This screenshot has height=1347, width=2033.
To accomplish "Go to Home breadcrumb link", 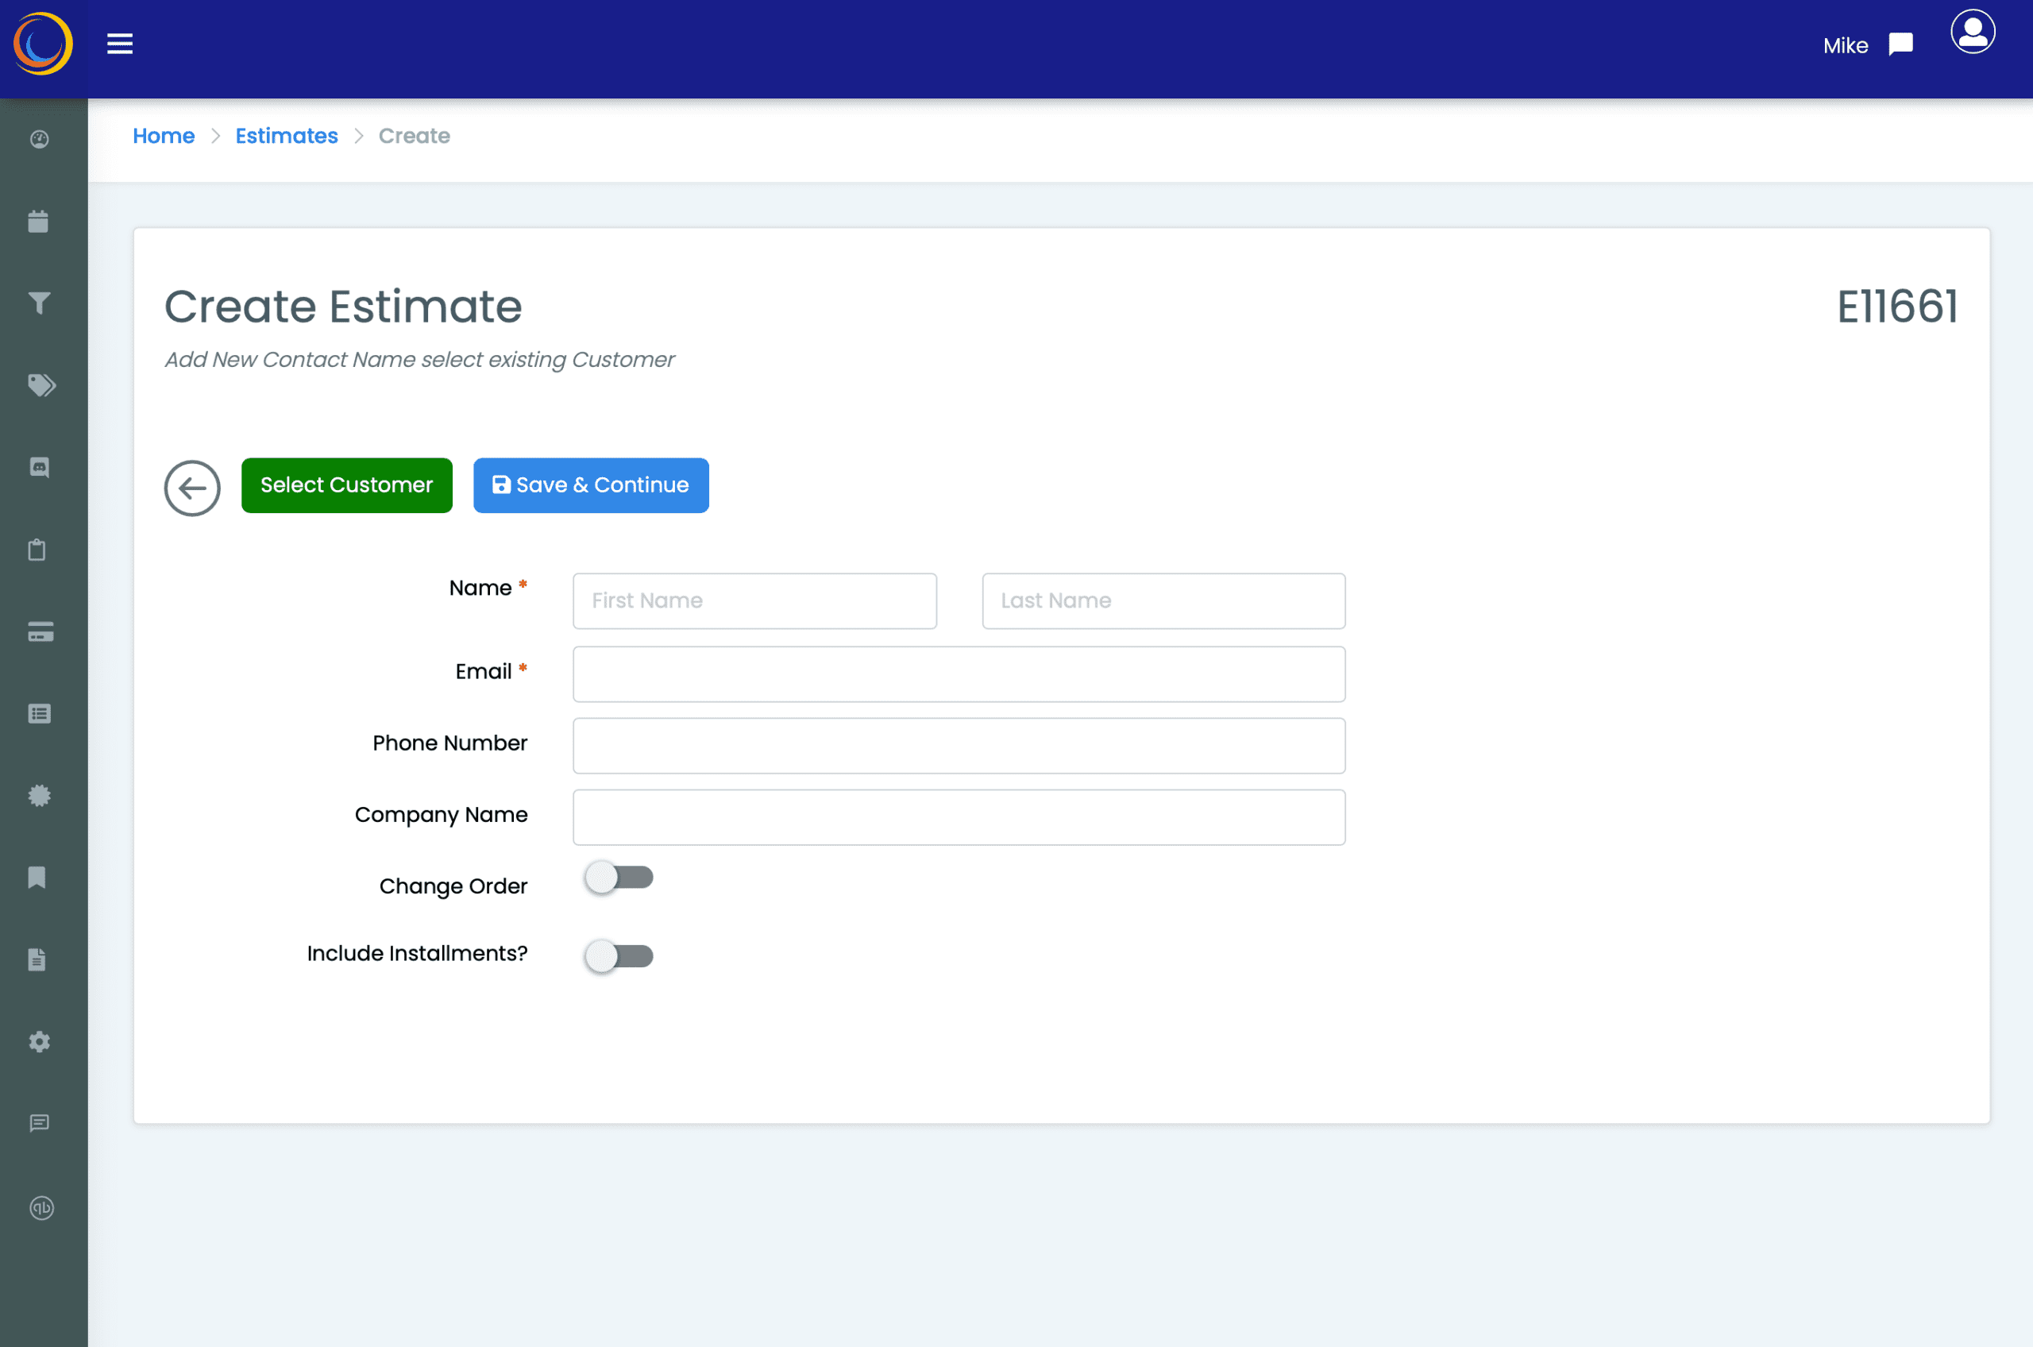I will tap(163, 136).
